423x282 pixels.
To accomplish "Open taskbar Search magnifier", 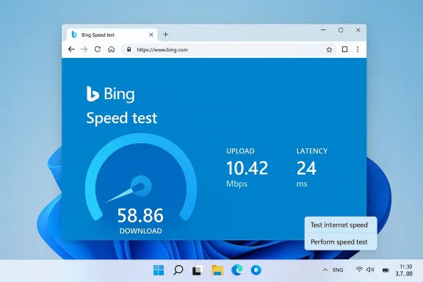I will (x=178, y=270).
